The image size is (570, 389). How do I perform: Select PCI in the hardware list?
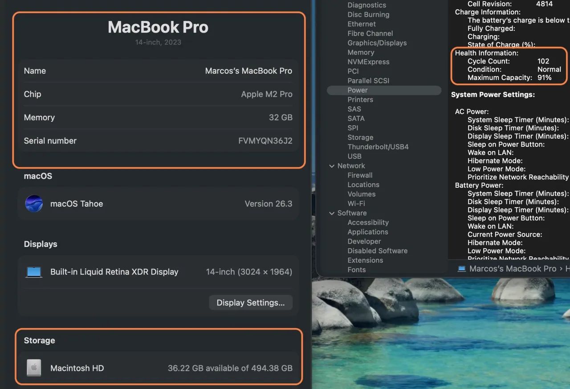(x=353, y=71)
